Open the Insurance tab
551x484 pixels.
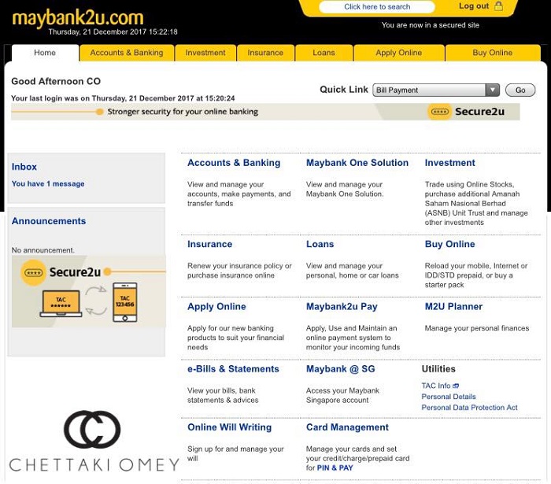[265, 53]
